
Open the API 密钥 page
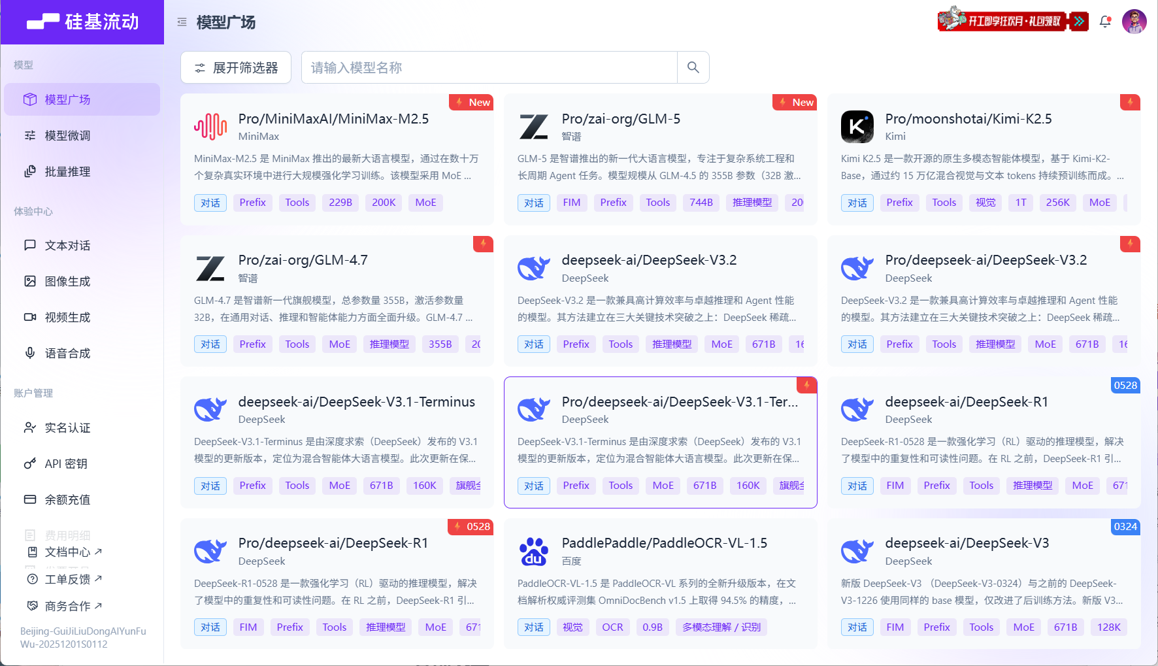point(82,463)
